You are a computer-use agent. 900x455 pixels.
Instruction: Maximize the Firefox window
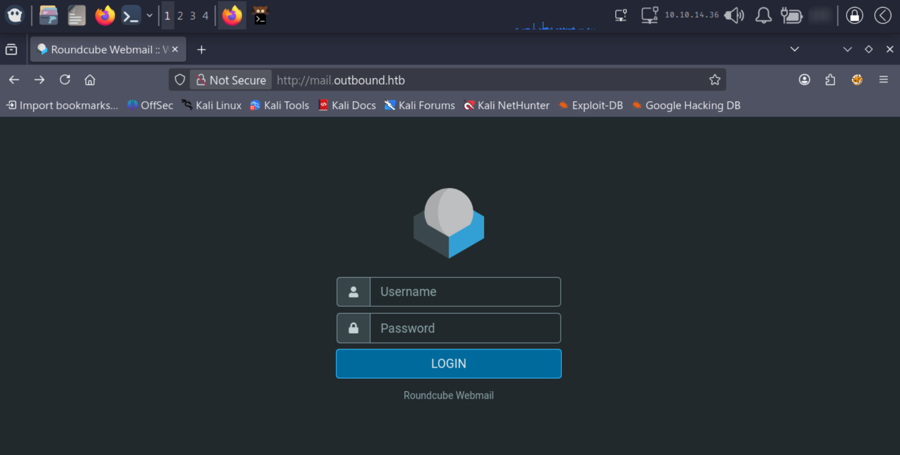pyautogui.click(x=869, y=49)
